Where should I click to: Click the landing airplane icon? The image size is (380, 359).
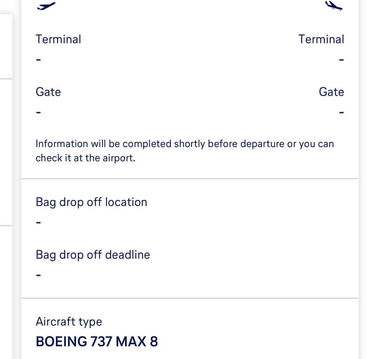334,6
